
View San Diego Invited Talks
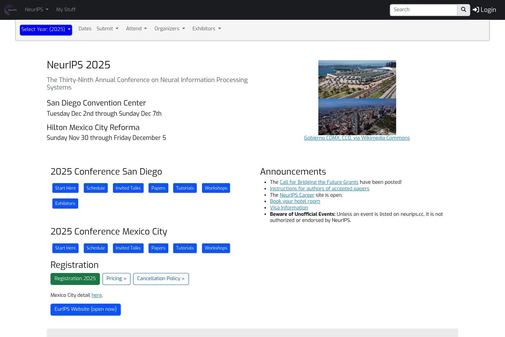128,188
